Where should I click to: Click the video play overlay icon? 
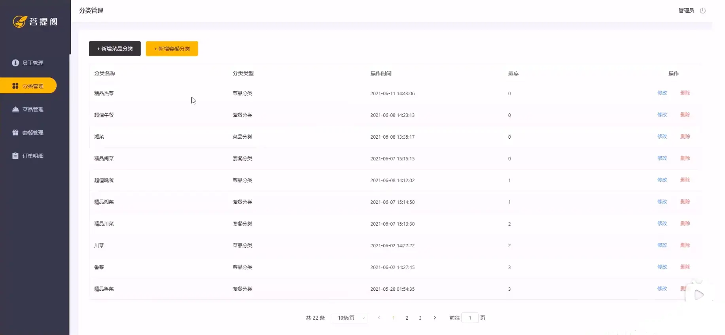pyautogui.click(x=699, y=295)
